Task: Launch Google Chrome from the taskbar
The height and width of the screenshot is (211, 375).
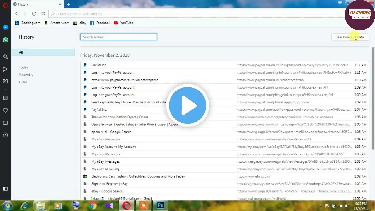Action: tap(93, 205)
